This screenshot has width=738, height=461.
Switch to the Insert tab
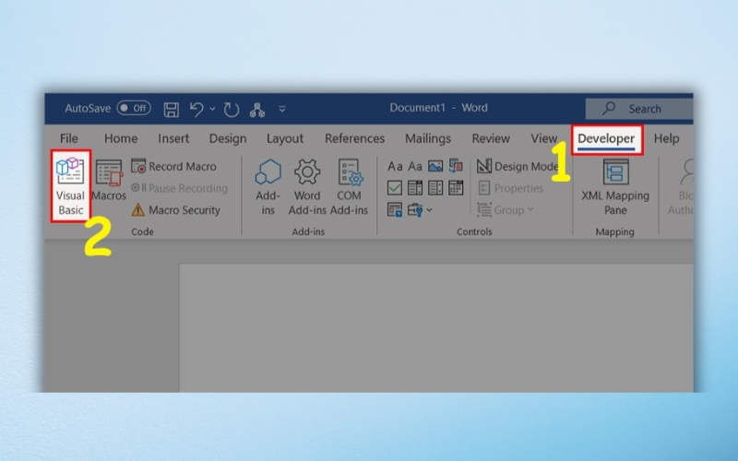click(173, 138)
